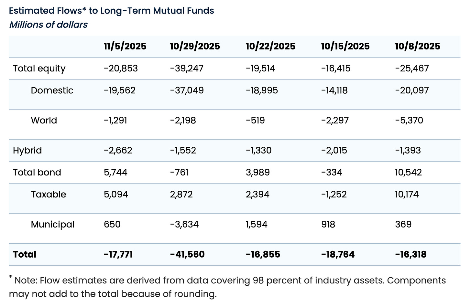
Task: Select the Hybrid row label
Action: pyautogui.click(x=27, y=150)
